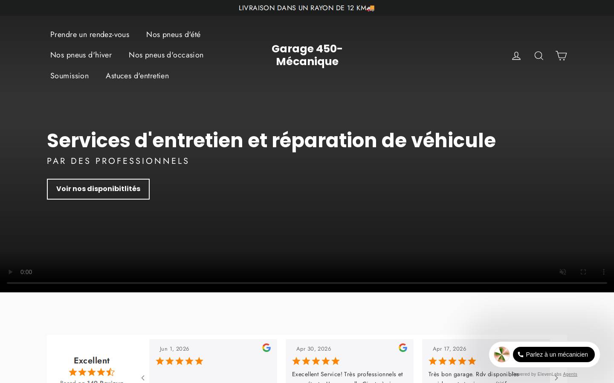Viewport: 614px width, 383px height.
Task: Go to Prendre un rendez-vous
Action: click(x=90, y=34)
